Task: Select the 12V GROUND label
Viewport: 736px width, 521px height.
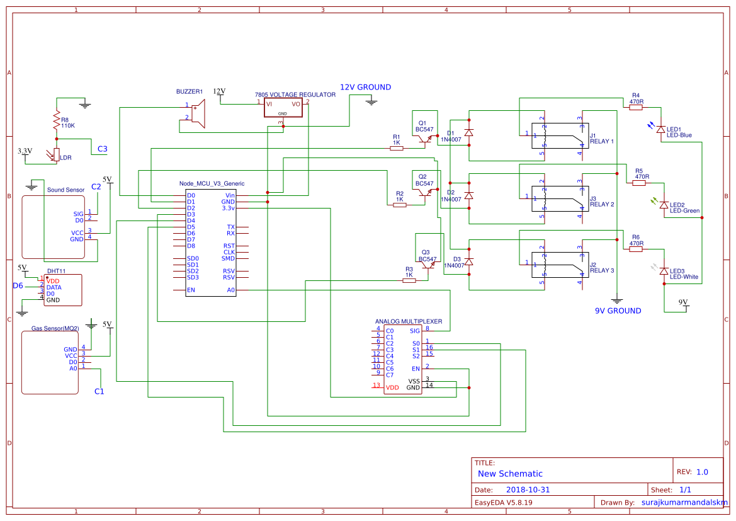Action: (365, 87)
